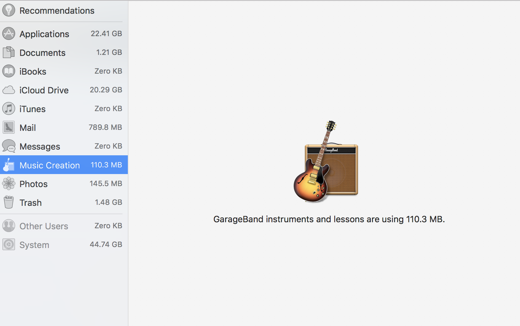Screen dimensions: 520x326
Task: Click the Zero KB value for iTunes
Action: pos(108,108)
